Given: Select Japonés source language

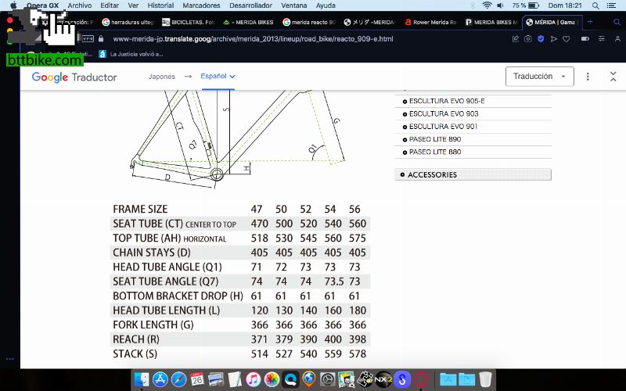Looking at the screenshot, I should pos(161,77).
